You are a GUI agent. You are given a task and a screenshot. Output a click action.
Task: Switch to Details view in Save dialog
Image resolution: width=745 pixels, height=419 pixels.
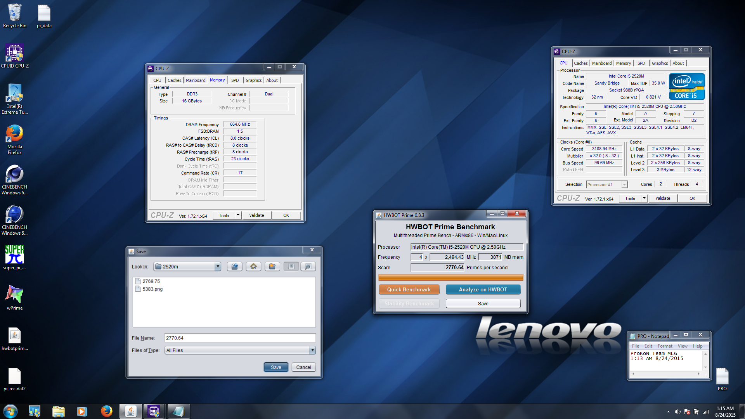(x=308, y=267)
